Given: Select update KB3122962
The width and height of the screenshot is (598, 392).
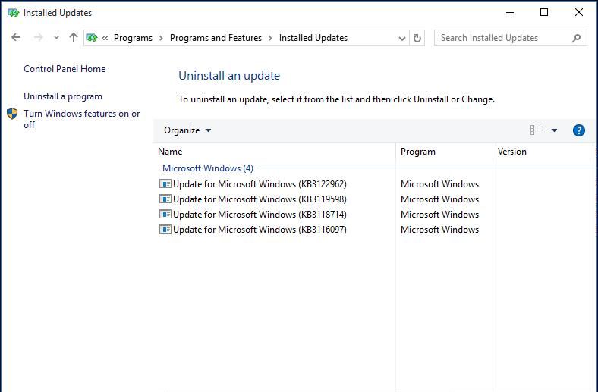Looking at the screenshot, I should pos(260,184).
